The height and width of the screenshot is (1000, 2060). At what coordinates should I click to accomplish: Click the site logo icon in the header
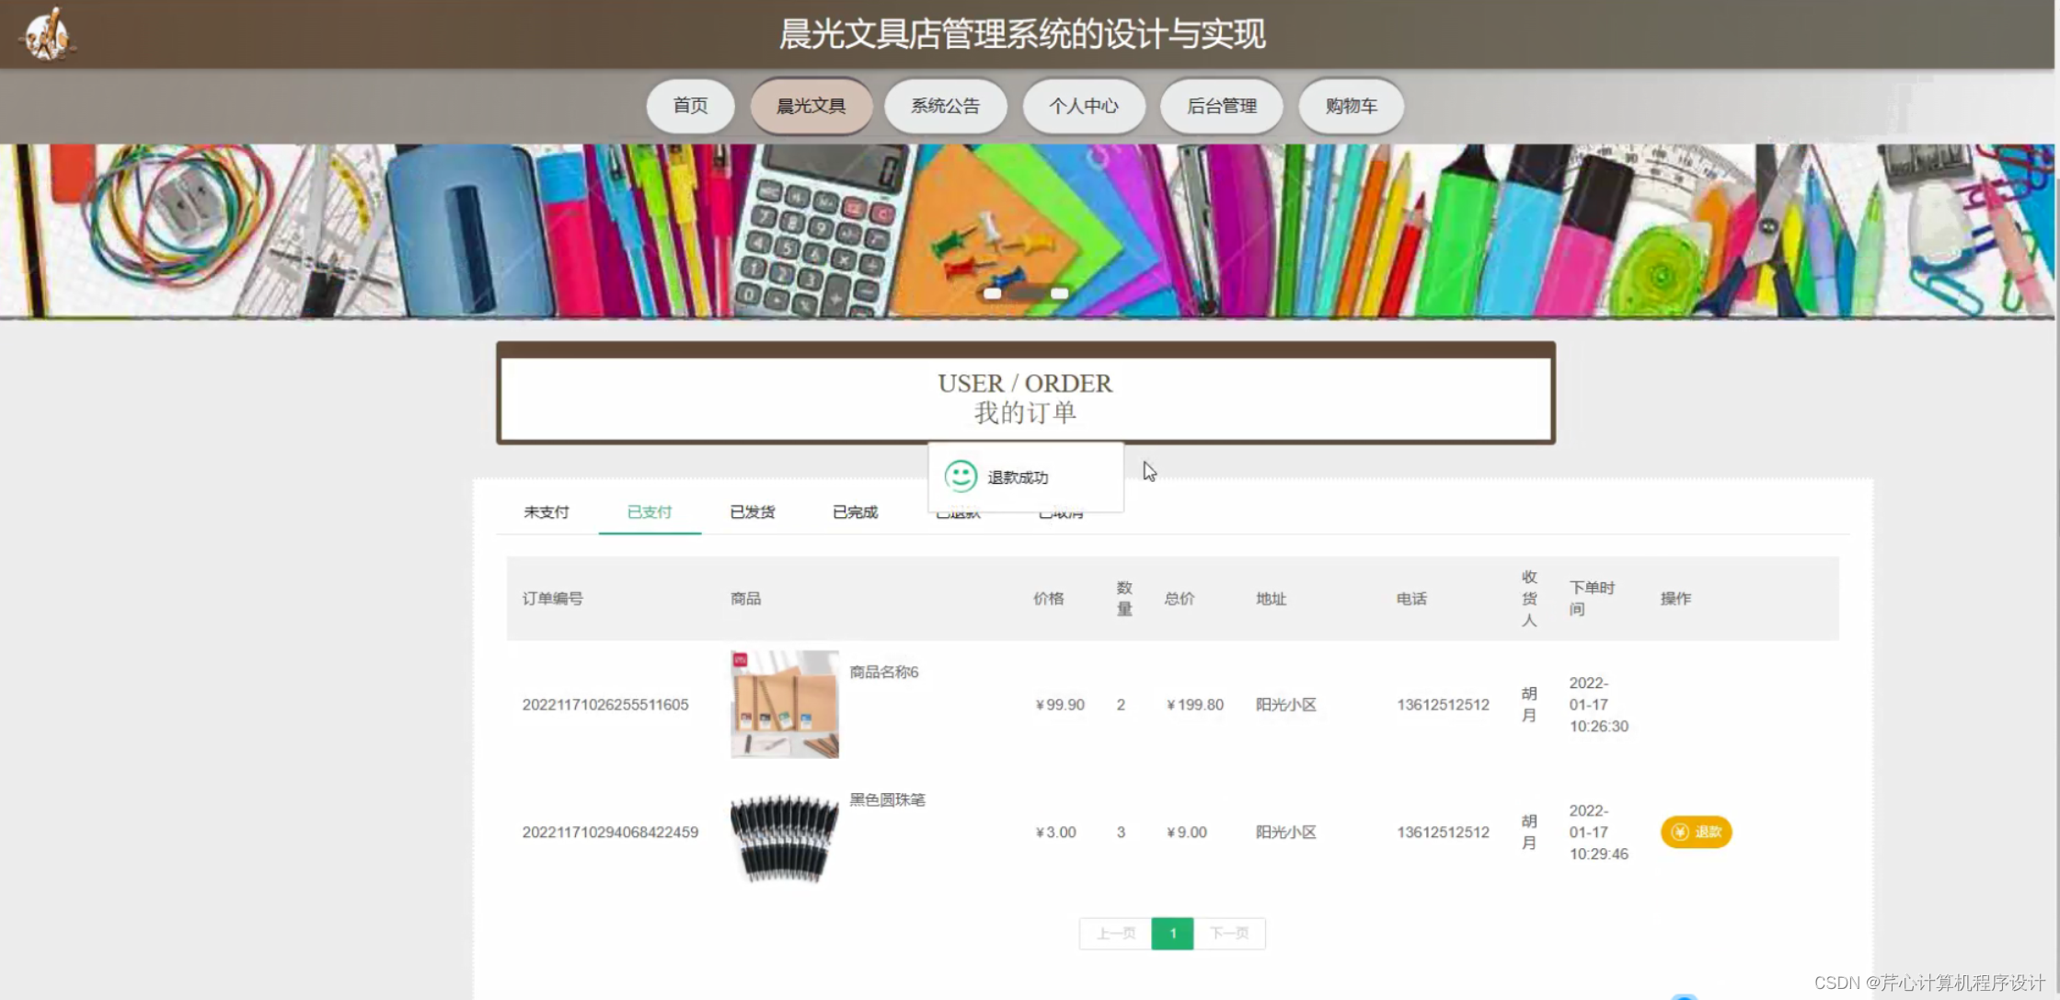coord(46,35)
